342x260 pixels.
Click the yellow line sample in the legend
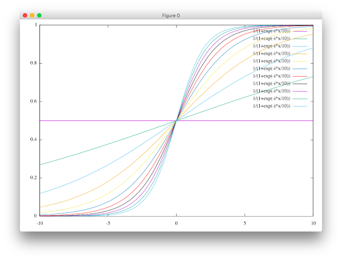[x=300, y=62]
